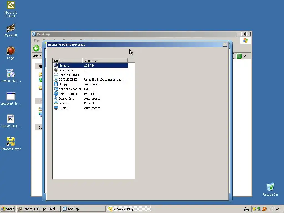Select the vmware-player installer icon

(x=11, y=73)
